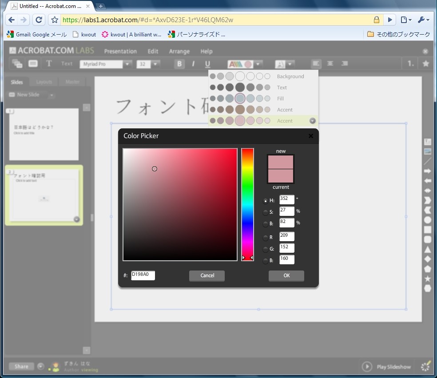The width and height of the screenshot is (437, 378).
Task: Open the Arrange menu
Action: pos(179,51)
